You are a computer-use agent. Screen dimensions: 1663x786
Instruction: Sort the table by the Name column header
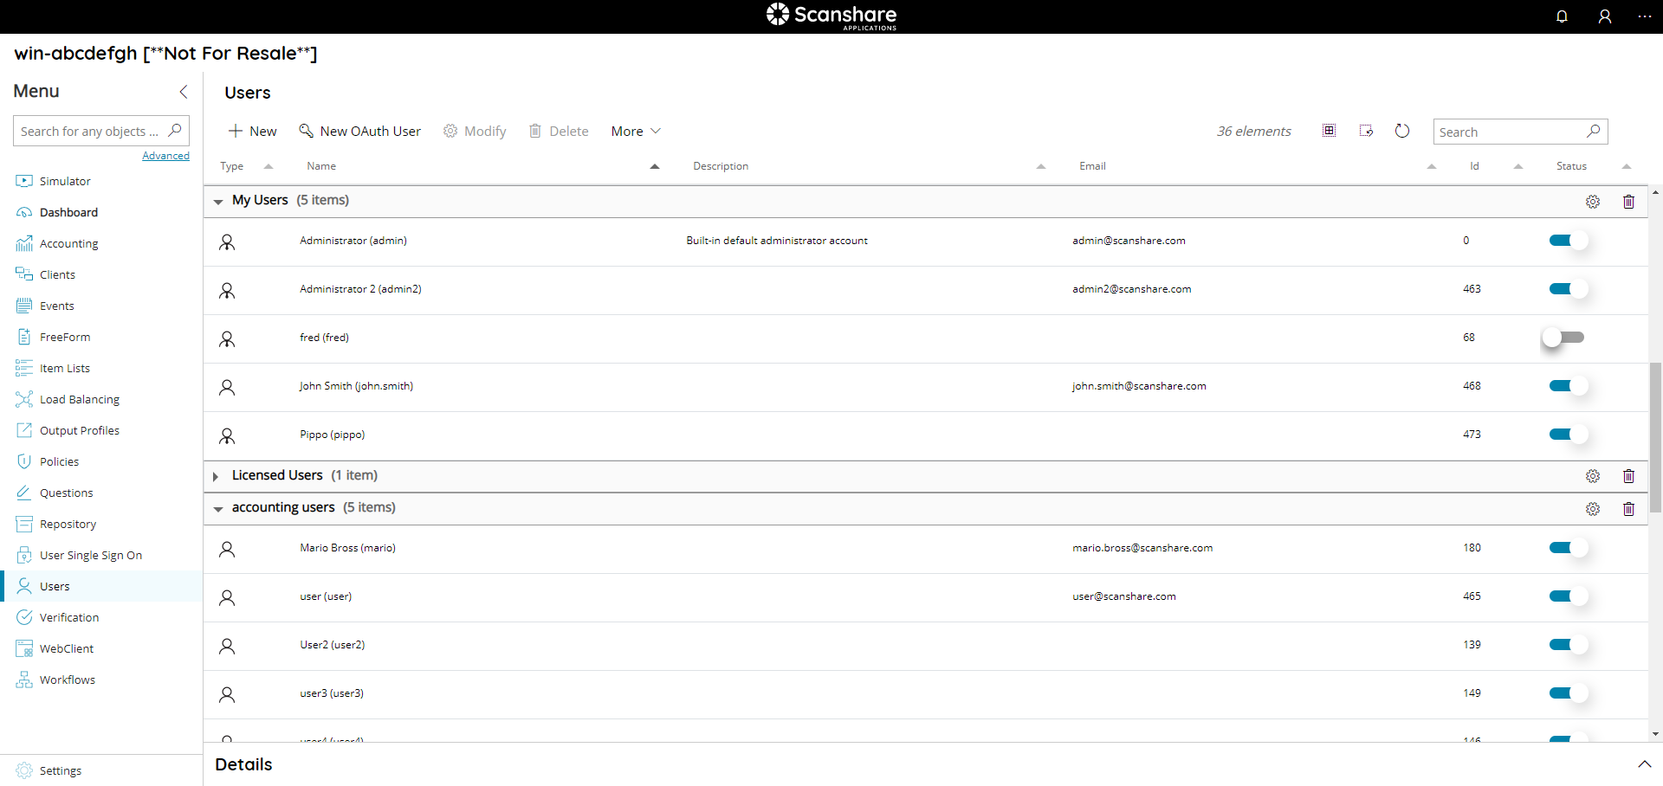[x=321, y=166]
